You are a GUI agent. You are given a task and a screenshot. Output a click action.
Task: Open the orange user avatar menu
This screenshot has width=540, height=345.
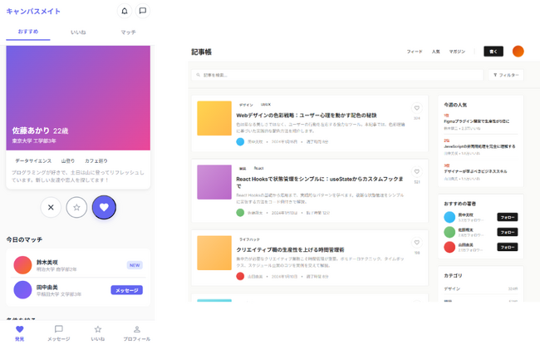(x=518, y=52)
